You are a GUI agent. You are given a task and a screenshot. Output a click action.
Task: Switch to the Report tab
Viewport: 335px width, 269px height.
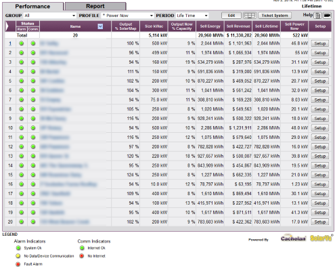(95, 6)
